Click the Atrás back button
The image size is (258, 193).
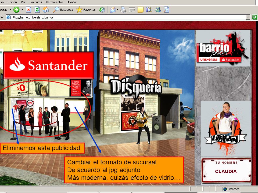(4, 10)
